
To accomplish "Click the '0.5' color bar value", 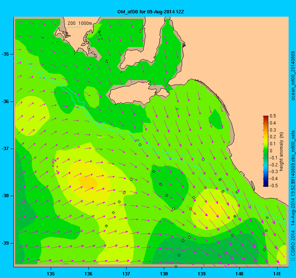I will pyautogui.click(x=273, y=116).
